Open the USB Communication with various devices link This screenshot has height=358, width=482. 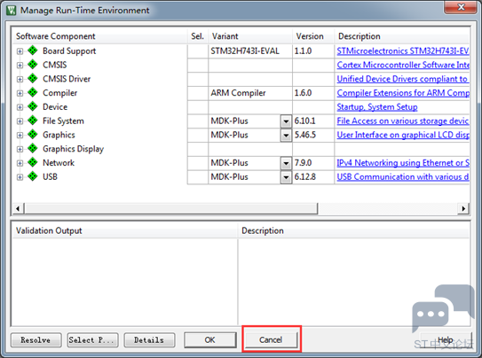pyautogui.click(x=403, y=177)
